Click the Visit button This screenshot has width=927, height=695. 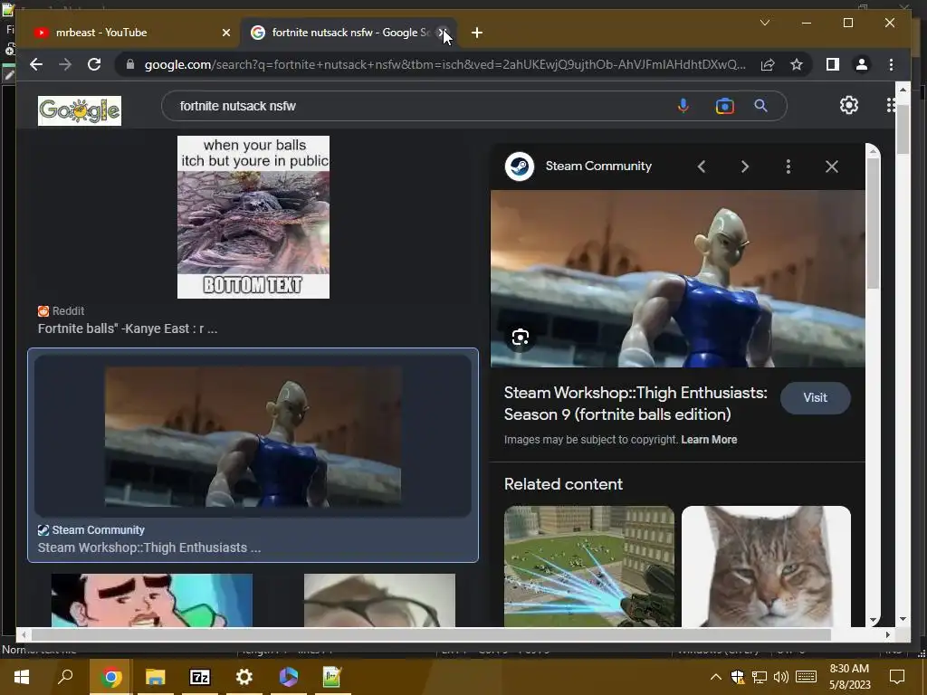(x=816, y=398)
